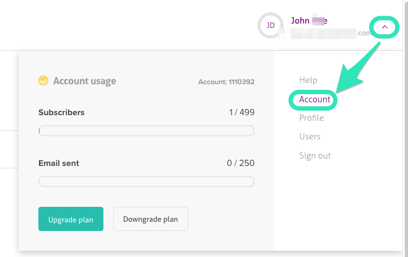
Task: Click the Email sent usage progress bar
Action: [x=146, y=181]
